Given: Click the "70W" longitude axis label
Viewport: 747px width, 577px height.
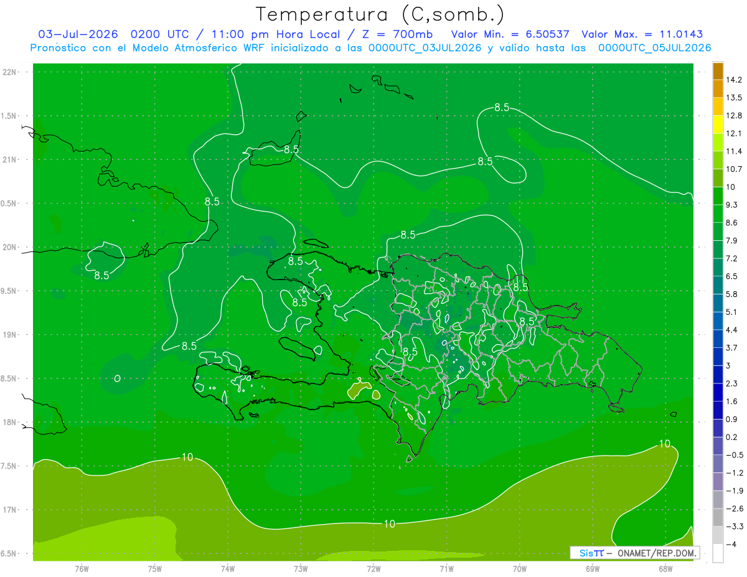Looking at the screenshot, I should click(520, 568).
